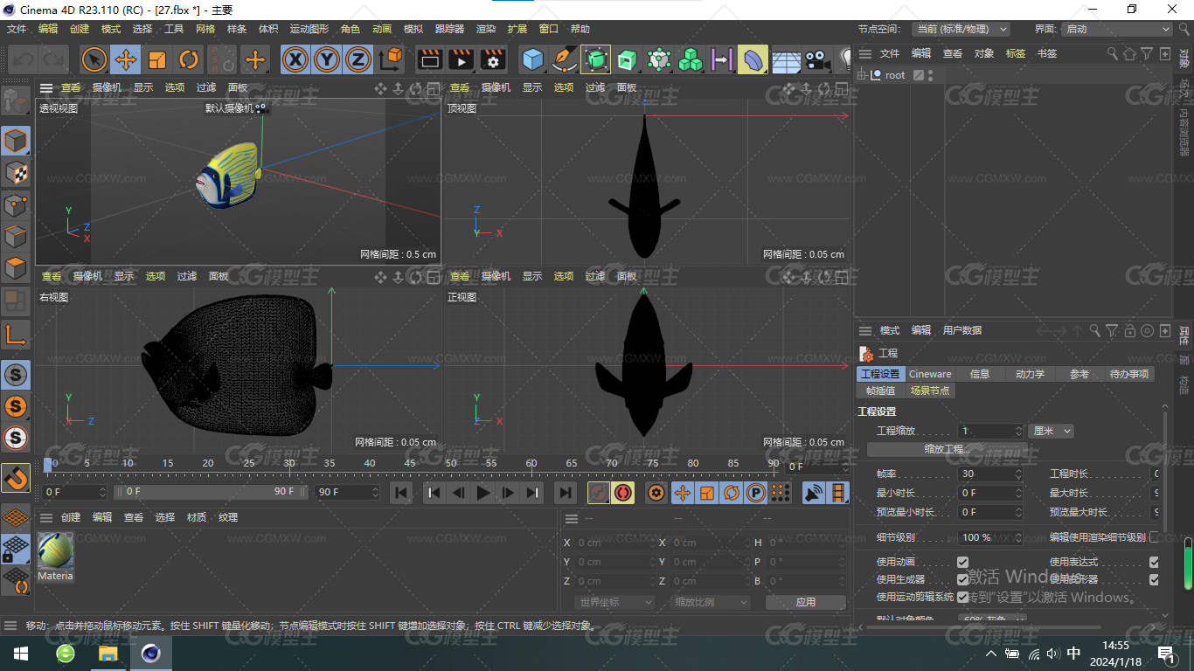Open the 渲染 menu

[486, 29]
